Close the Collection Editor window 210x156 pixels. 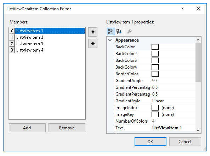198,9
